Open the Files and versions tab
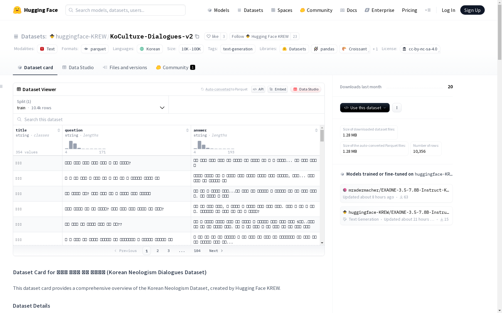 (125, 68)
